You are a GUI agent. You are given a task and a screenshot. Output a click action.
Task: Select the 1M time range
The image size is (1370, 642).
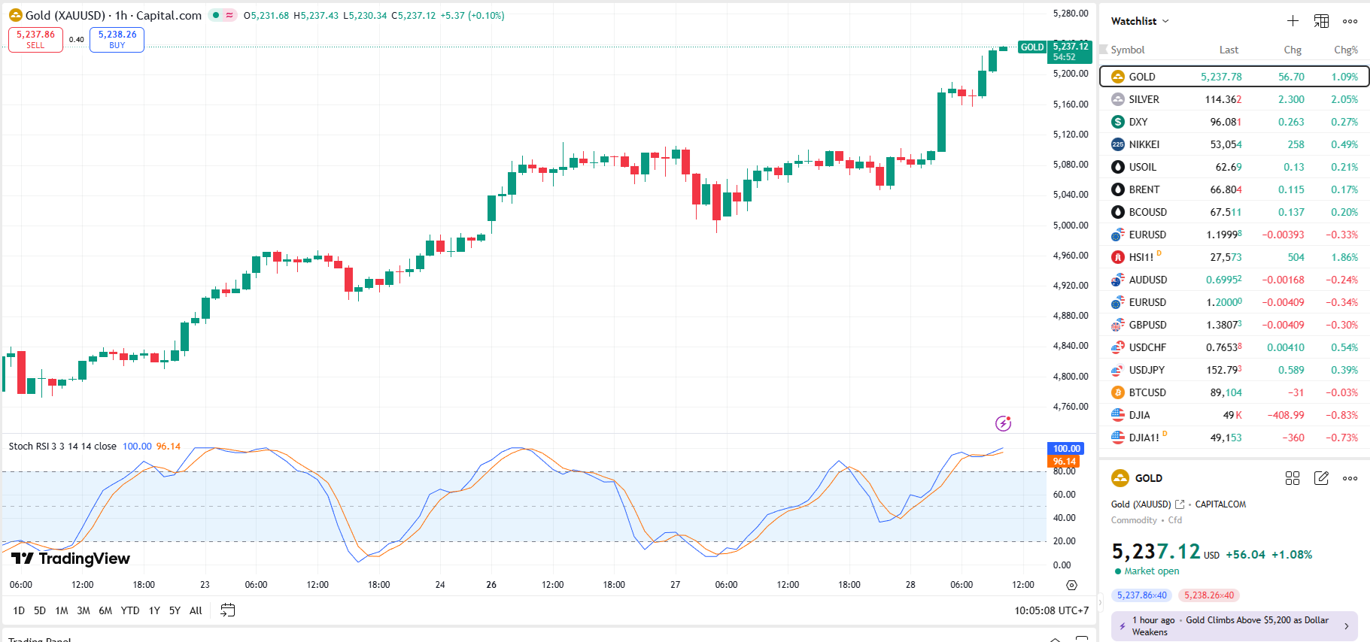point(62,610)
